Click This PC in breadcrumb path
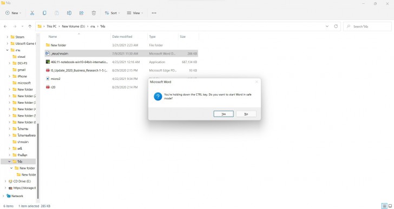 51,26
